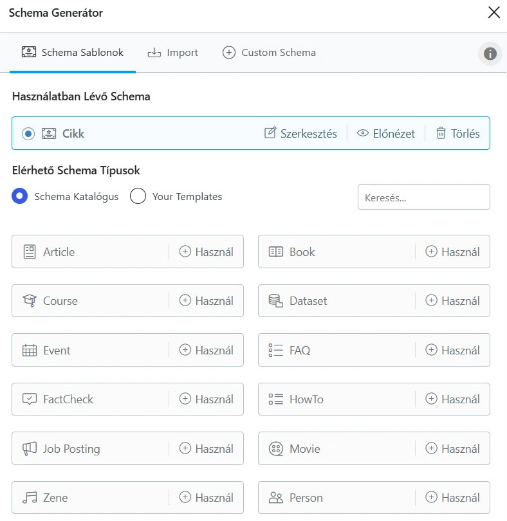Click the Dataset database icon
507x521 pixels.
tap(276, 301)
